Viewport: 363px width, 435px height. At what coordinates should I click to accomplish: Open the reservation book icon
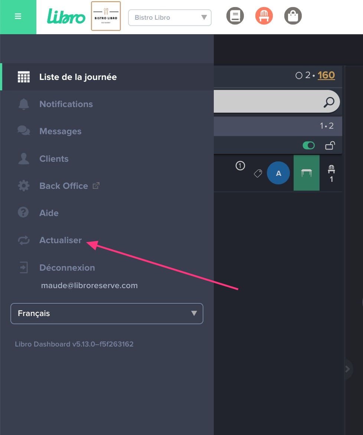(x=235, y=16)
